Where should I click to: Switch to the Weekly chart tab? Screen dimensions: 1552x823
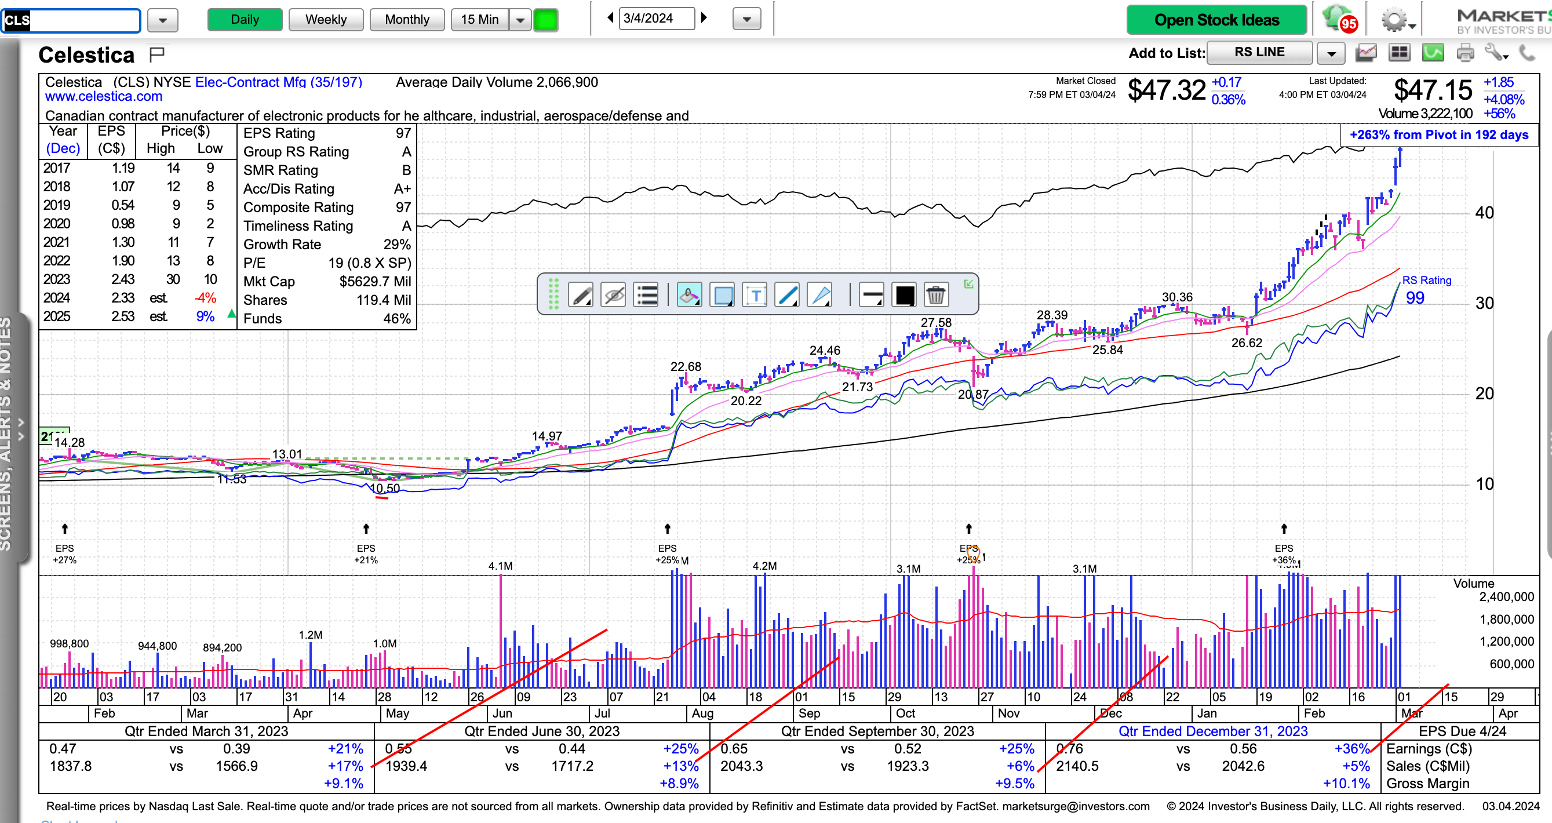point(326,19)
